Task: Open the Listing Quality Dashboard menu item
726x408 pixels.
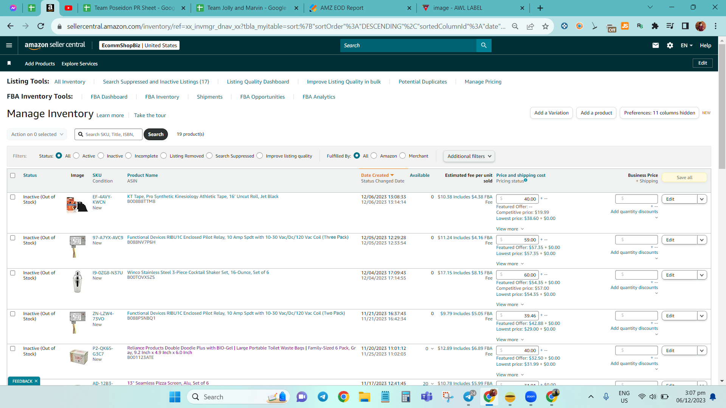Action: [258, 82]
